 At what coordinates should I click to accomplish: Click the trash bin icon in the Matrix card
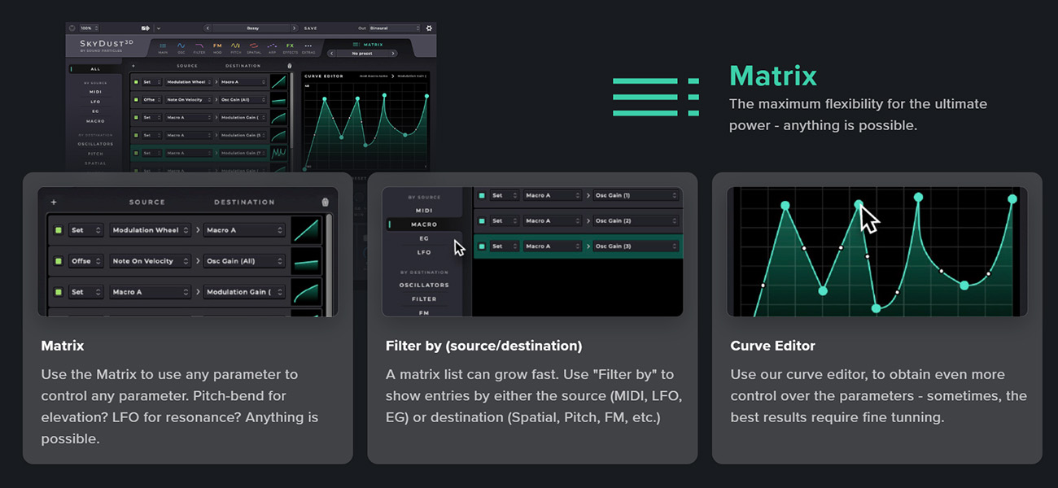click(x=326, y=203)
